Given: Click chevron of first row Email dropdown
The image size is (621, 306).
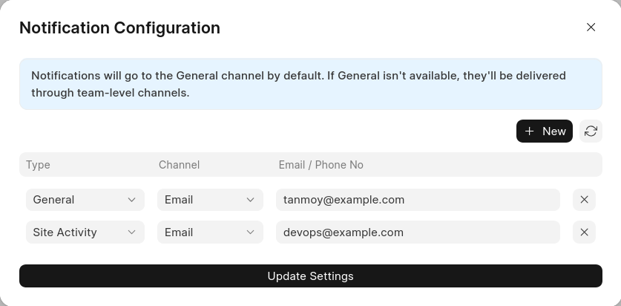Looking at the screenshot, I should tap(250, 200).
